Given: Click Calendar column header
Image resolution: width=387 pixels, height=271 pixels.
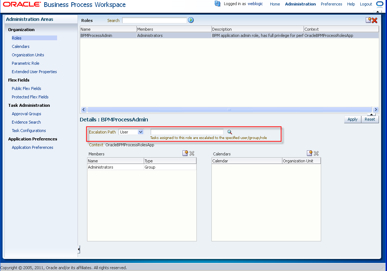Looking at the screenshot, I should [247, 161].
